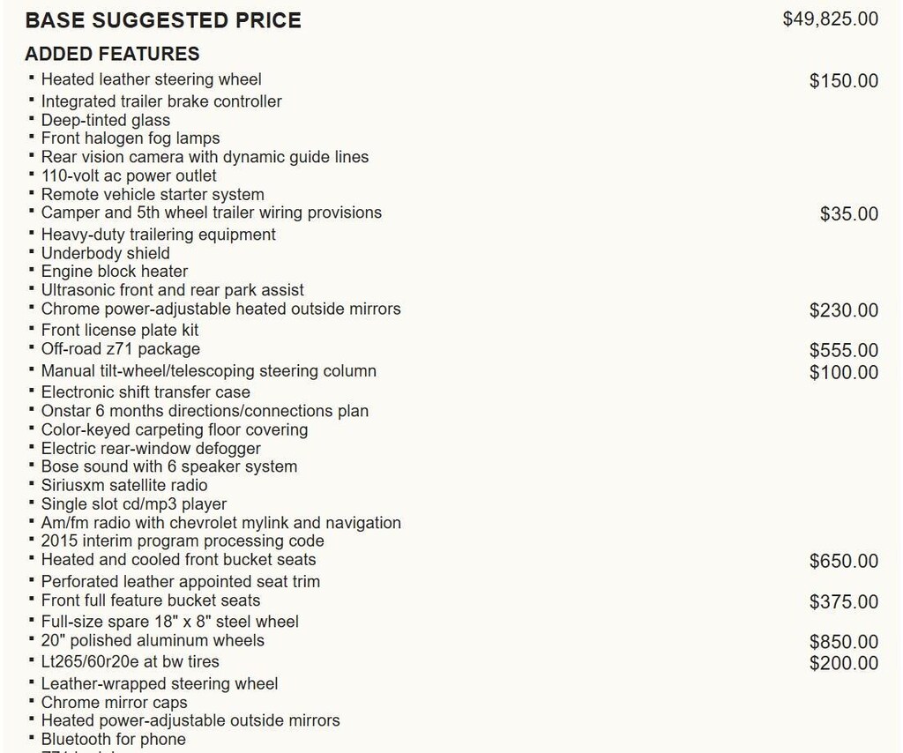Click the $49,825.00 base price amount
The width and height of the screenshot is (903, 753).
point(830,19)
